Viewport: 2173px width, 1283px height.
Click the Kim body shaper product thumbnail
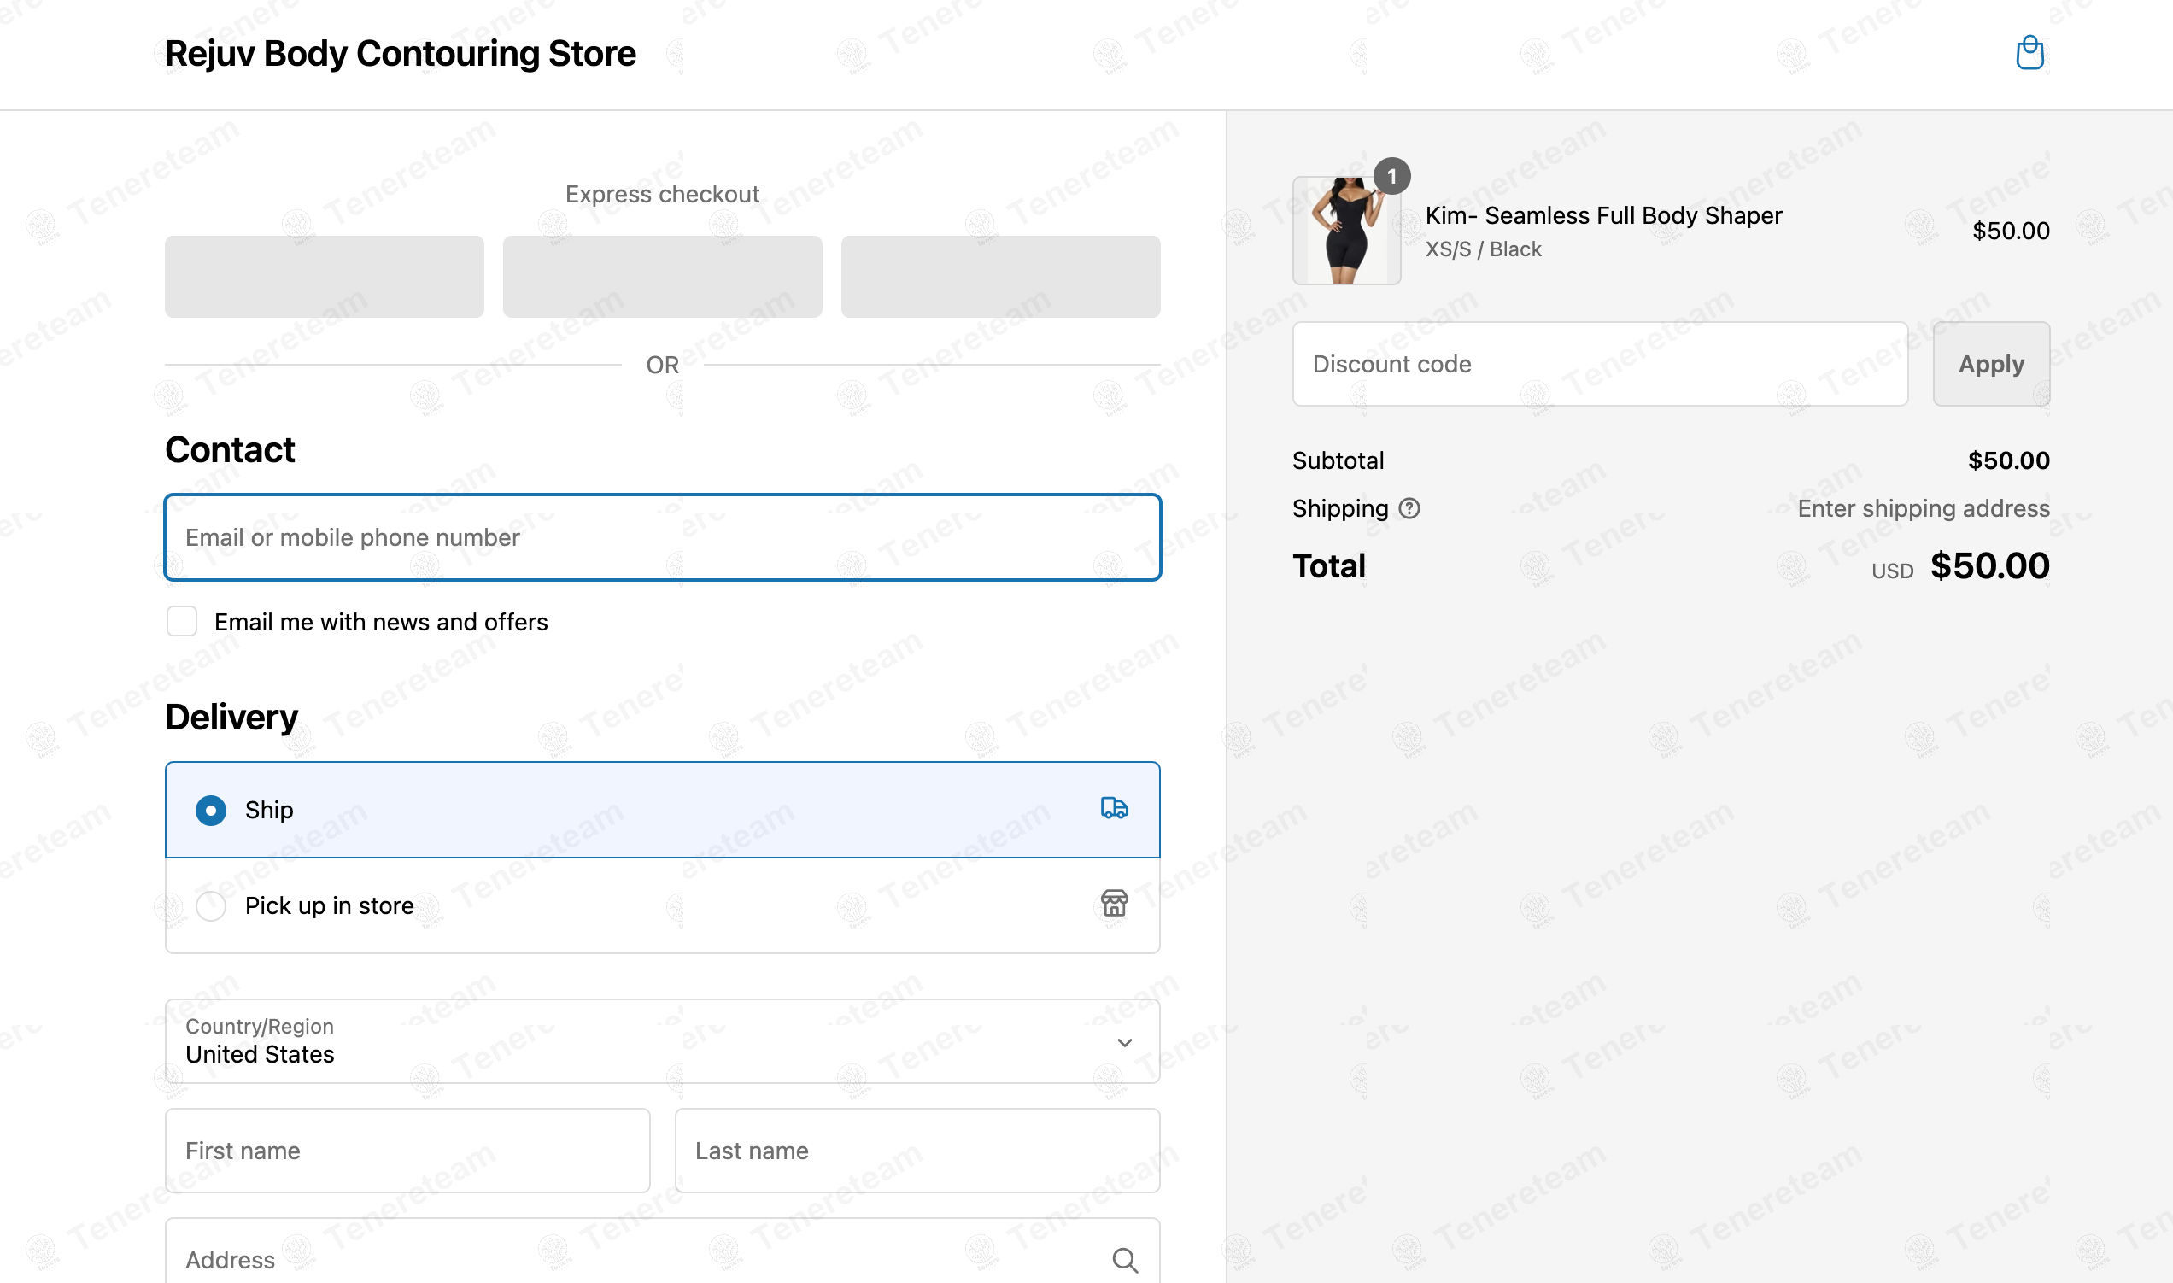pos(1346,230)
